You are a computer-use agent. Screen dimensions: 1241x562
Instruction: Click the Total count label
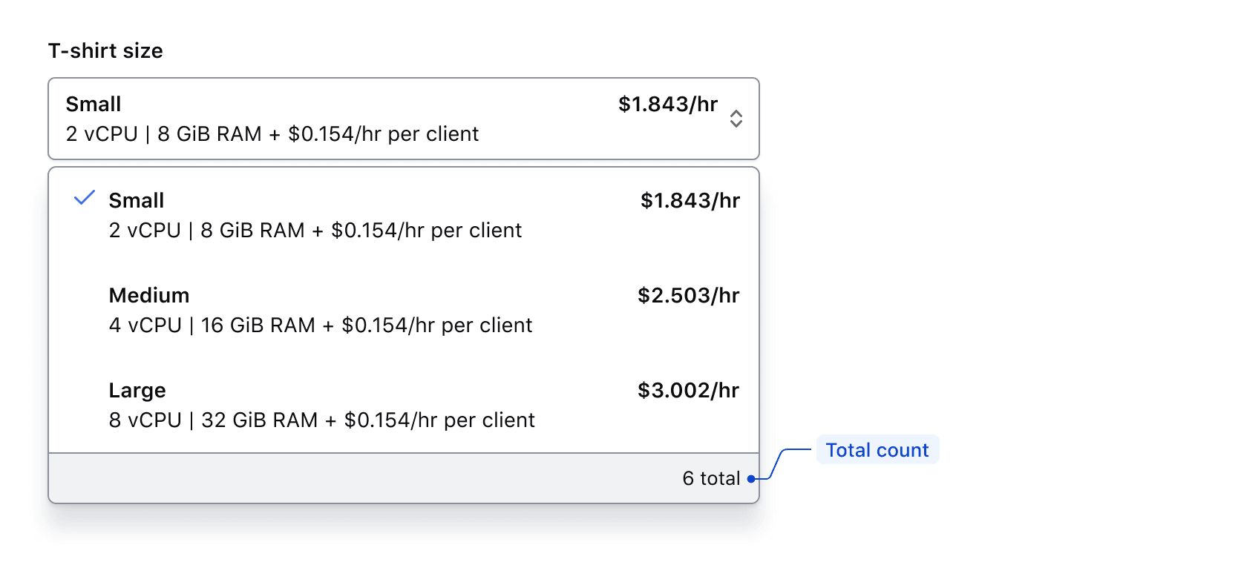(x=877, y=450)
